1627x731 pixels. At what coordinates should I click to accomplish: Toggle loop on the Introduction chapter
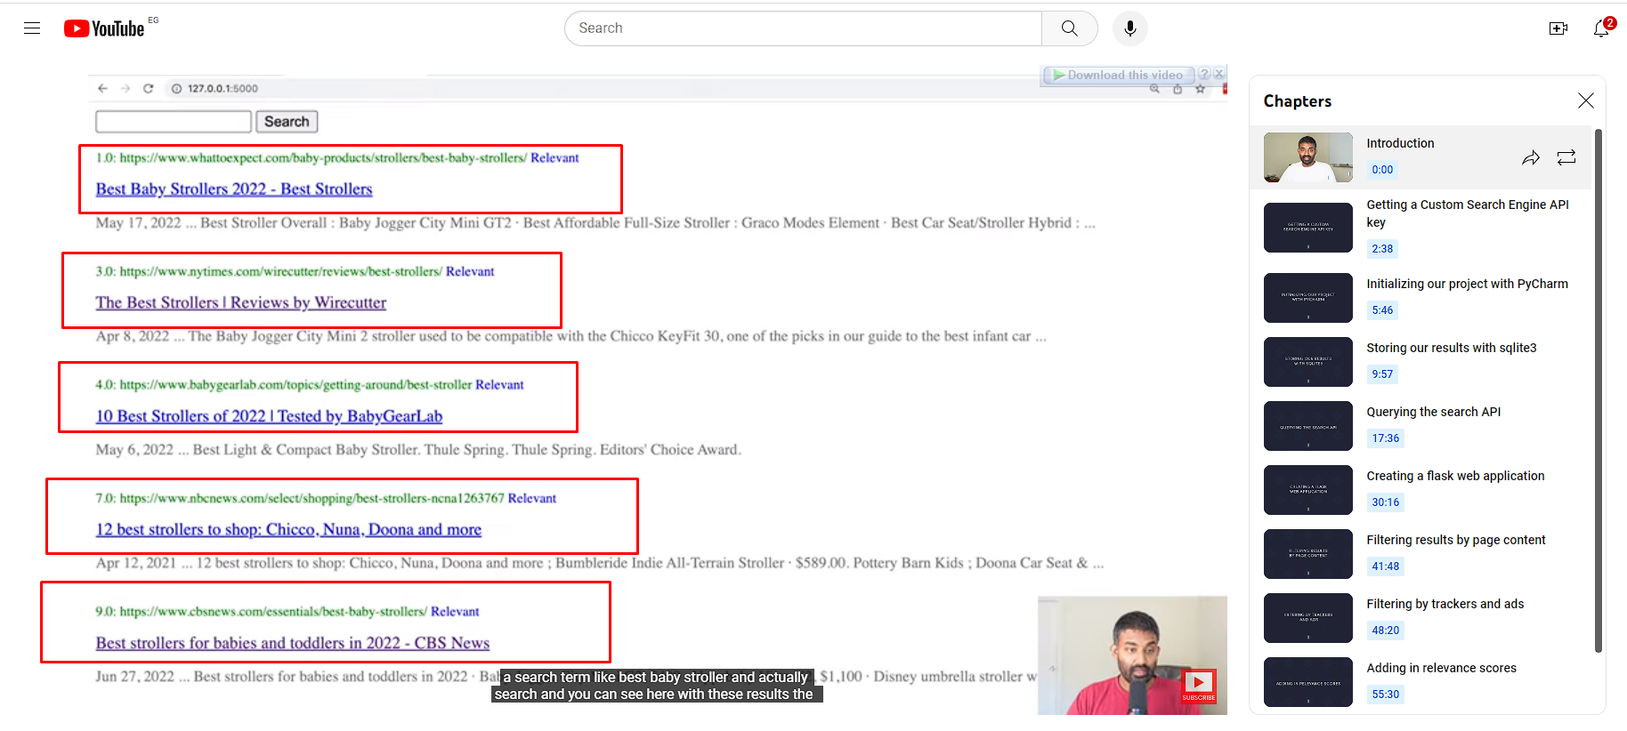click(1566, 158)
